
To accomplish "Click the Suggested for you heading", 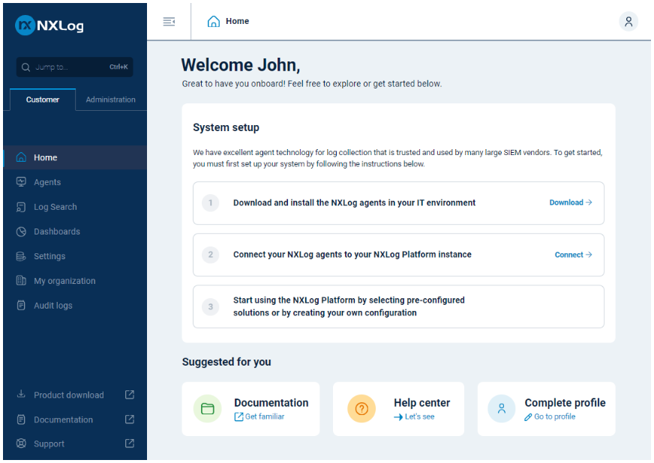I will tap(226, 362).
